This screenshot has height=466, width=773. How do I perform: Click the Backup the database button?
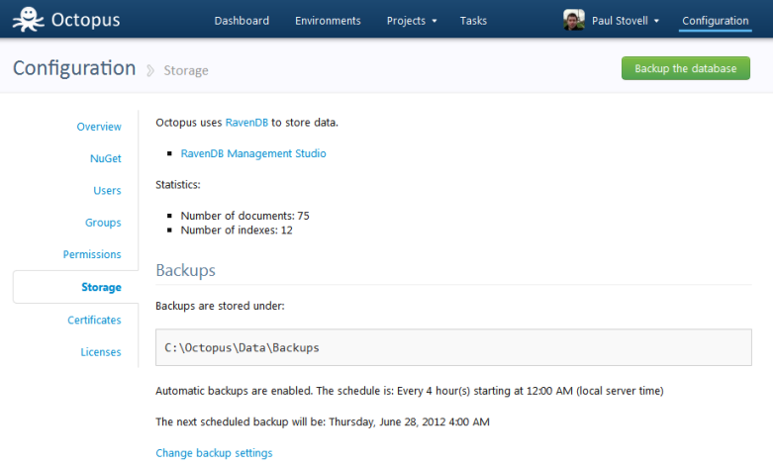[686, 68]
